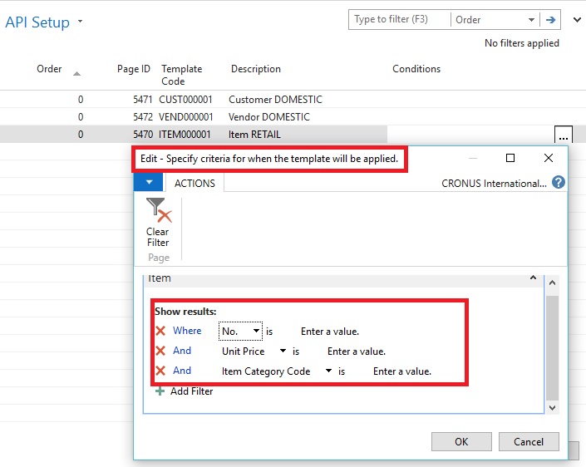
Task: Remove the Item Category Code filter
Action: click(160, 371)
